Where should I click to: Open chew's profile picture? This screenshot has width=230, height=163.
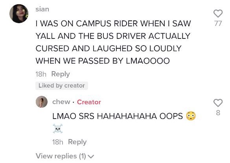[x=42, y=102]
